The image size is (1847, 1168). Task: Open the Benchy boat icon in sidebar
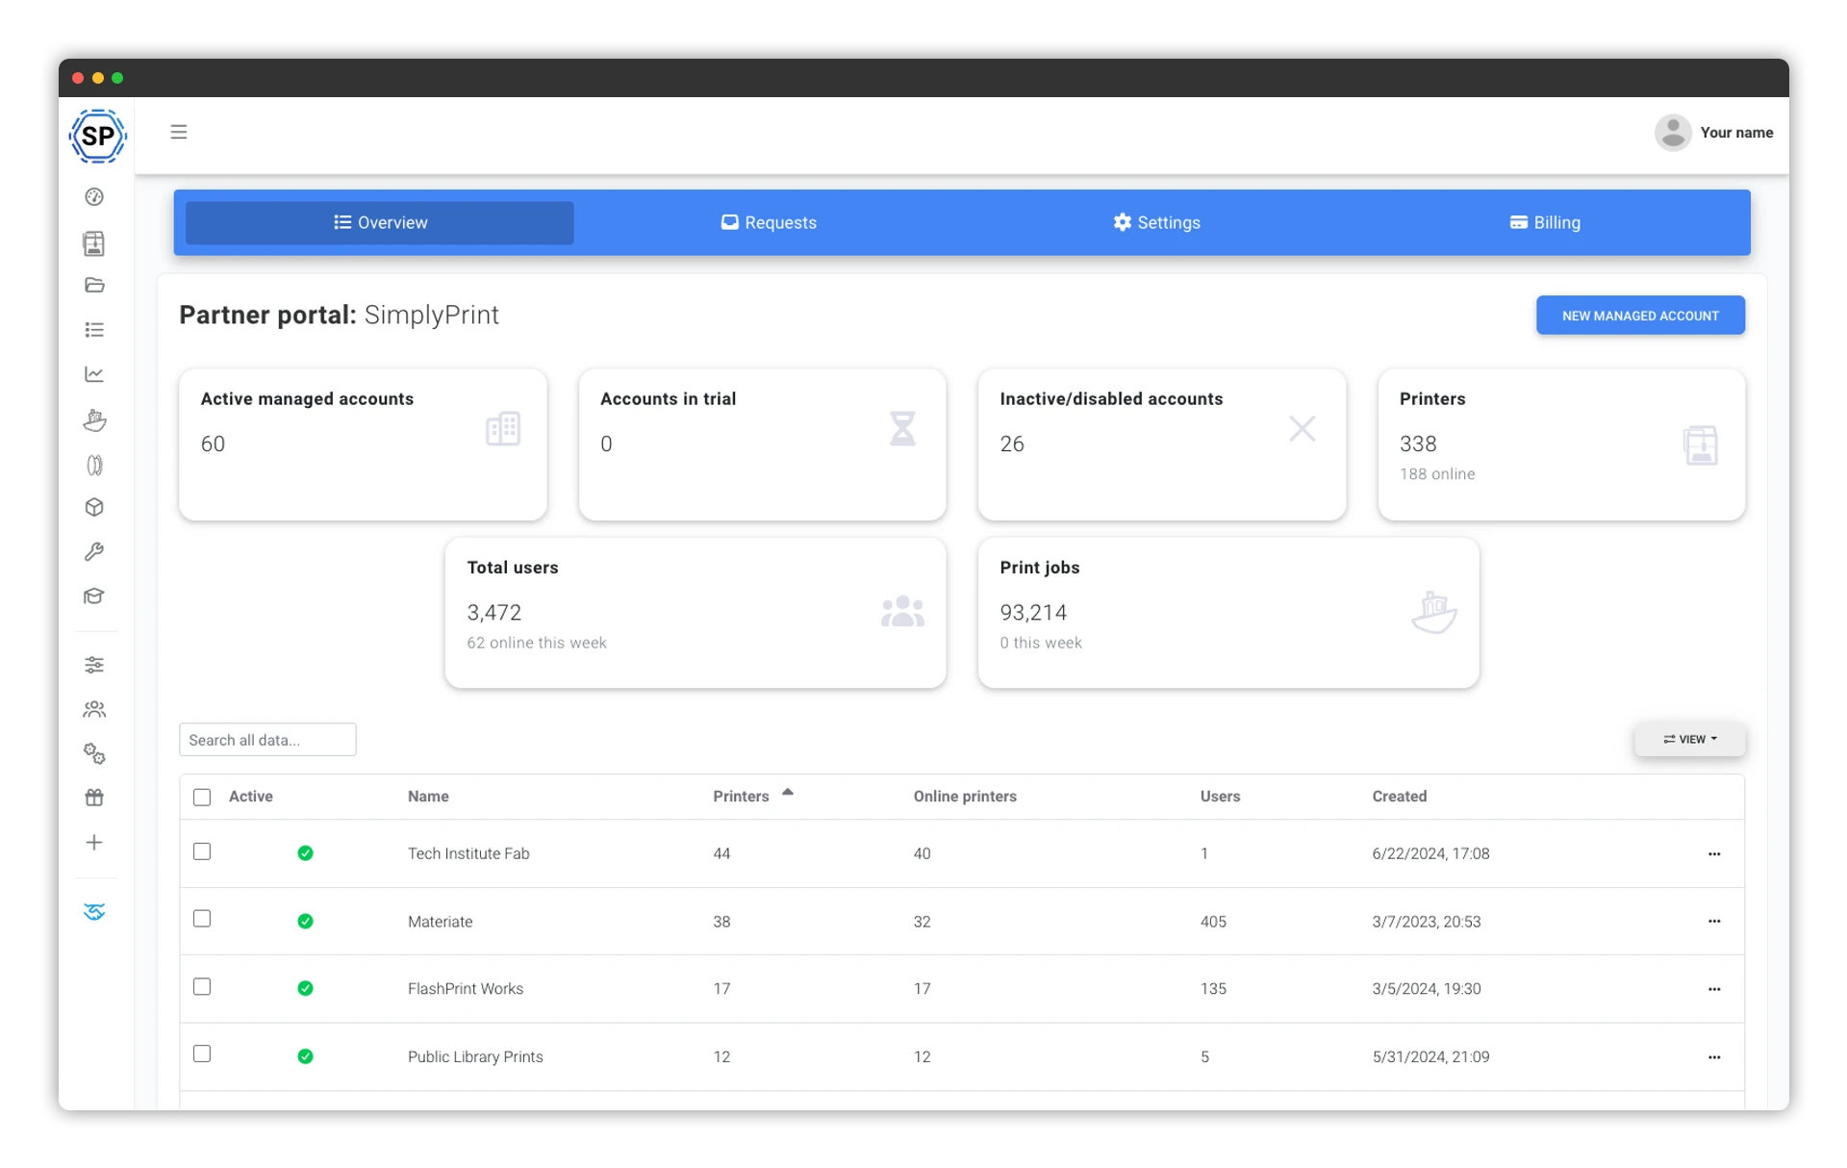(x=94, y=419)
